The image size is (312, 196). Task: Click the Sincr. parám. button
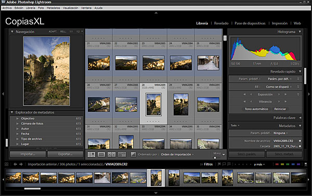click(246, 154)
